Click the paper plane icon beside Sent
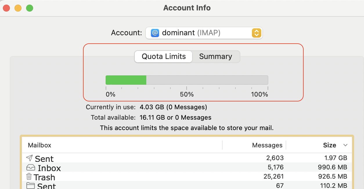The image size is (364, 189). tap(29, 158)
